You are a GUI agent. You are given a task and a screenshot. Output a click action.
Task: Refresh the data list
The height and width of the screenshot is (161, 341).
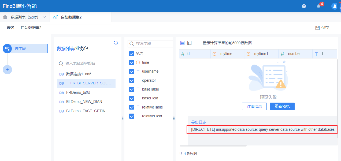116,43
